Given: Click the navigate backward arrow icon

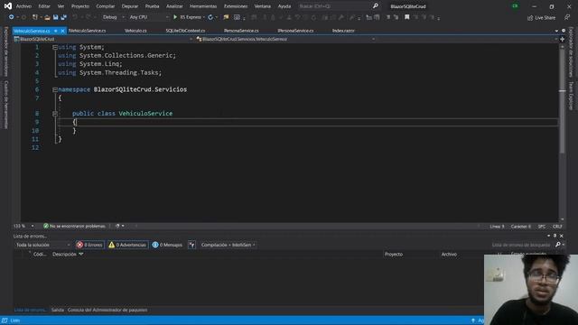Looking at the screenshot, I should 11,17.
